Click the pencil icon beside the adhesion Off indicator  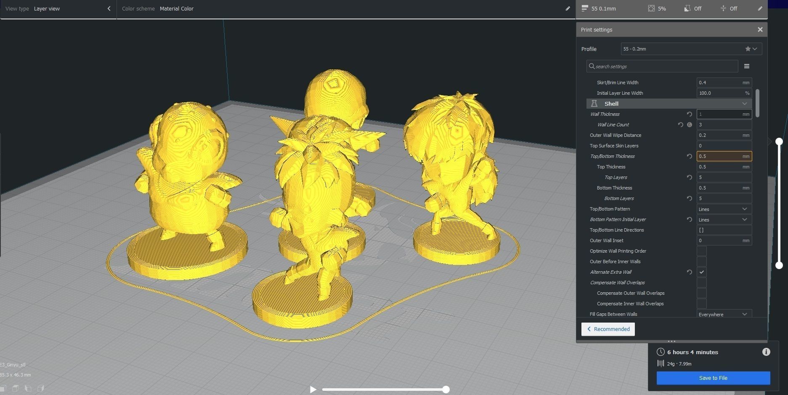point(760,8)
